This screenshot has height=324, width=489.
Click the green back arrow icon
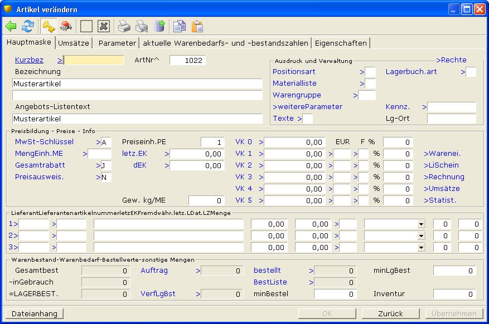[x=11, y=26]
